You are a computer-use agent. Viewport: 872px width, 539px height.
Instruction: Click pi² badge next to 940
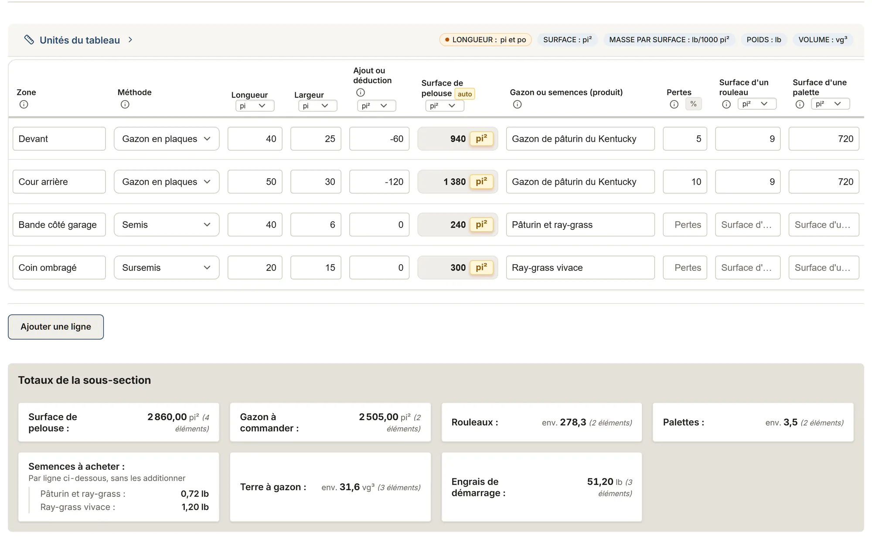(x=481, y=139)
